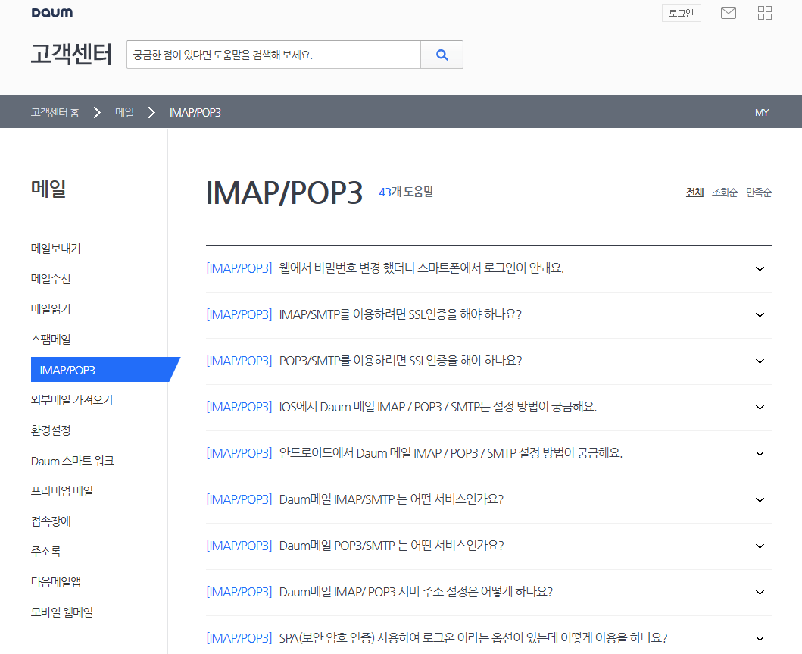
Task: Open question 'SPA(보안 암호 인증) 사용하여 로그온'
Action: pyautogui.click(x=473, y=638)
